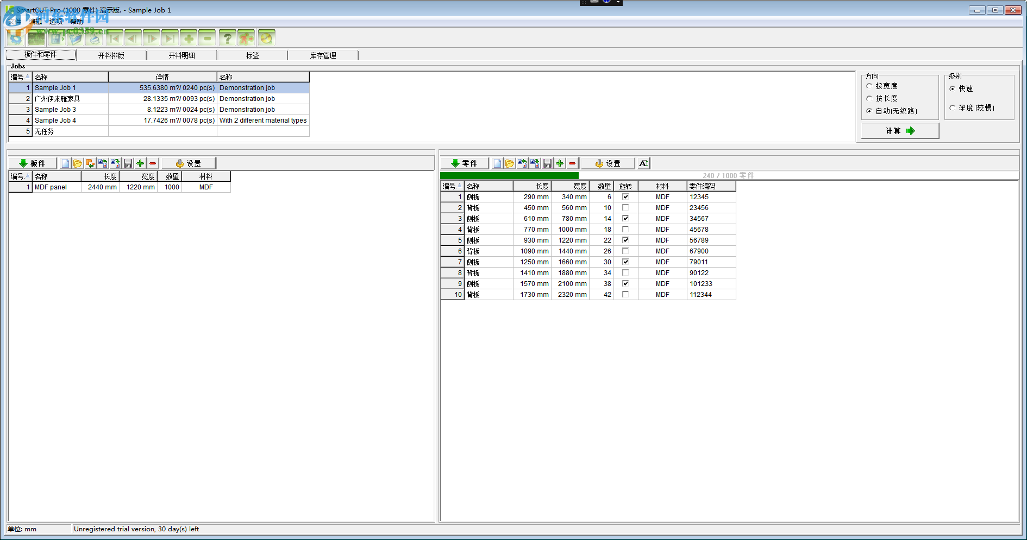
Task: Add a part with green plus in 零件 toolbar
Action: (560, 163)
